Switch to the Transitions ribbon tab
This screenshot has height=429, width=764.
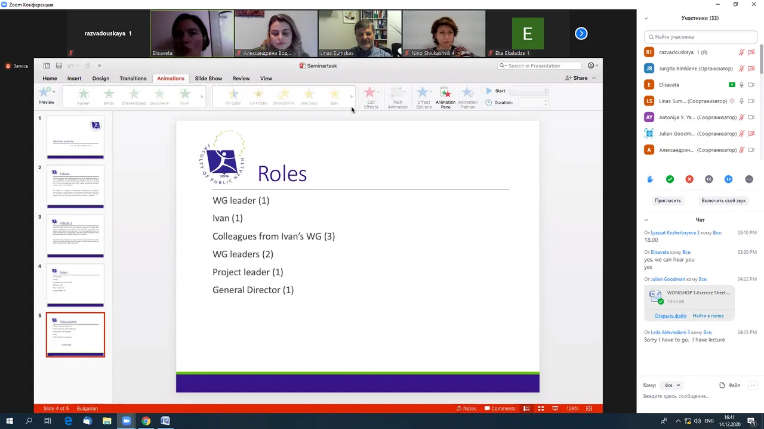133,78
